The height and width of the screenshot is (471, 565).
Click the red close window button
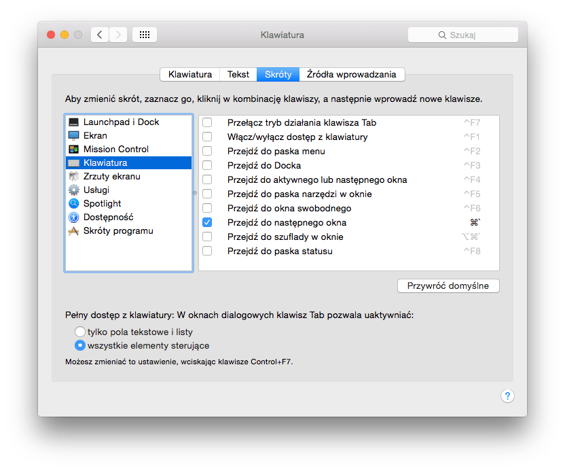tap(51, 35)
